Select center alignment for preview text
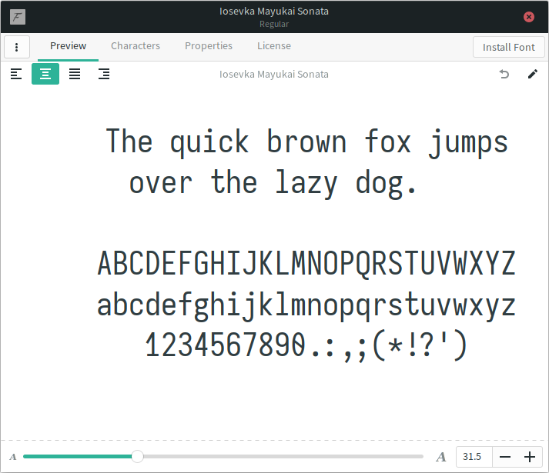This screenshot has width=549, height=473. click(45, 74)
